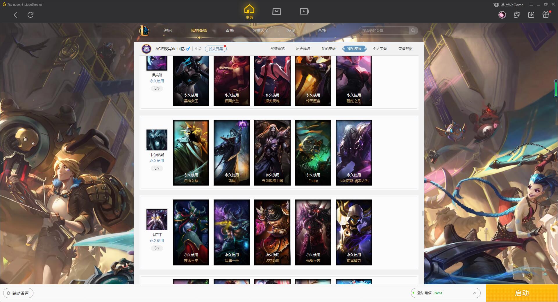Click the 伊芙琳 champion portrait
Image resolution: width=558 pixels, height=302 pixels.
(x=157, y=63)
